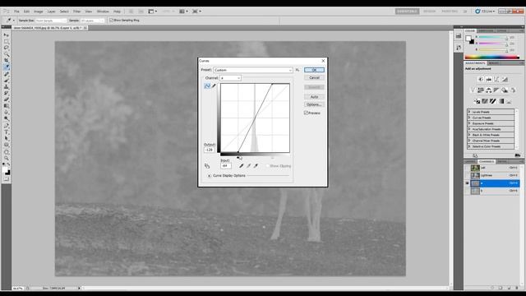526x296 pixels.
Task: Activate on-image adjustment hand tool in Curves
Action: point(207,166)
